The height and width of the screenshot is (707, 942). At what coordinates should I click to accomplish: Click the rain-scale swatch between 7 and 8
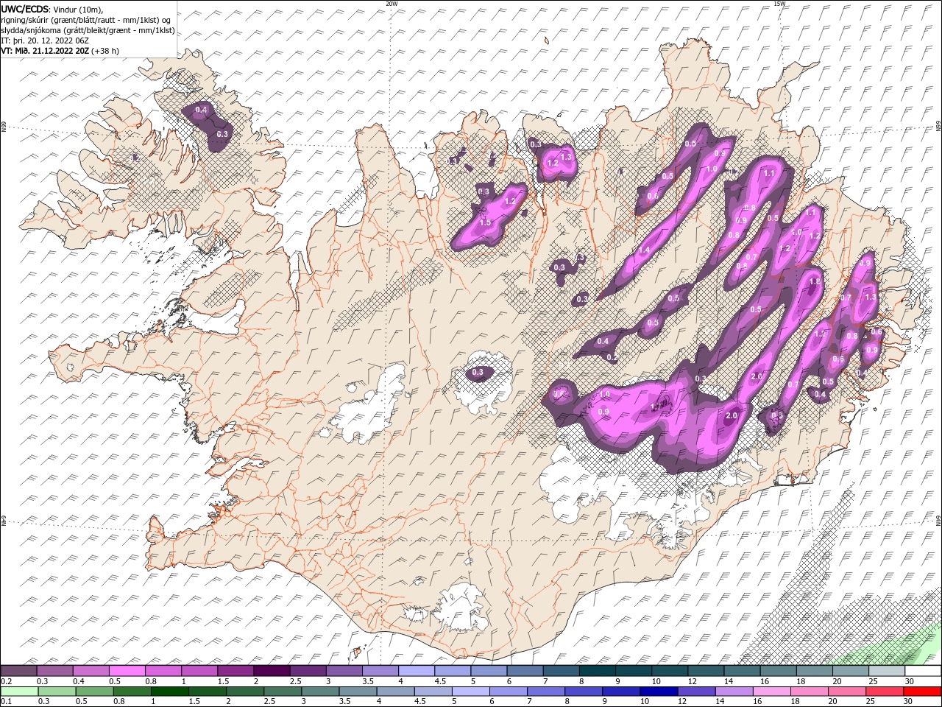click(x=546, y=691)
